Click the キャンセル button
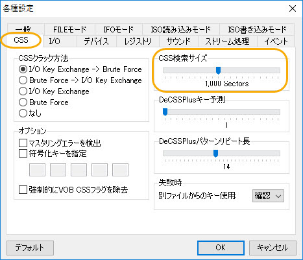 pyautogui.click(x=273, y=248)
